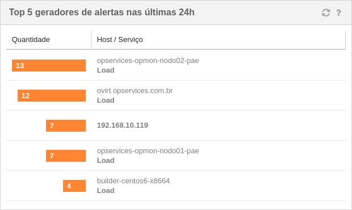352x210 pixels.
Task: Open host builder-centos6-x8664
Action: (133, 181)
